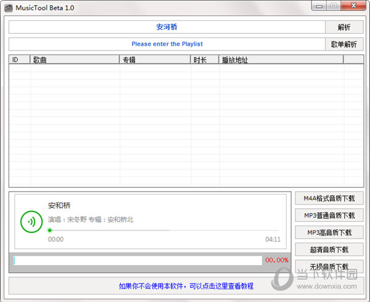This screenshot has height=302, width=370.
Task: Click the song name field showing 安河桥
Action: click(166, 27)
